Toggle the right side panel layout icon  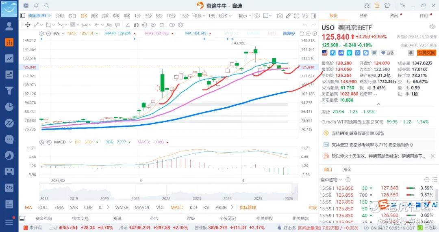point(313,16)
